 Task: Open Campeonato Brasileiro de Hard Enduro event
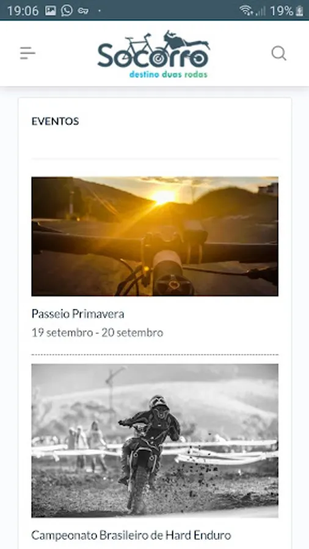[131, 535]
